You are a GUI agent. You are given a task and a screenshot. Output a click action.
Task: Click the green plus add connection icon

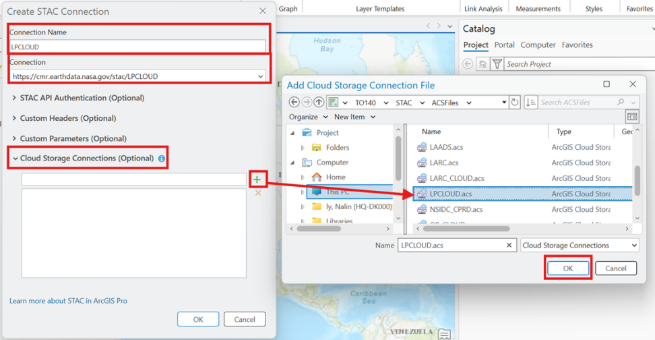257,179
